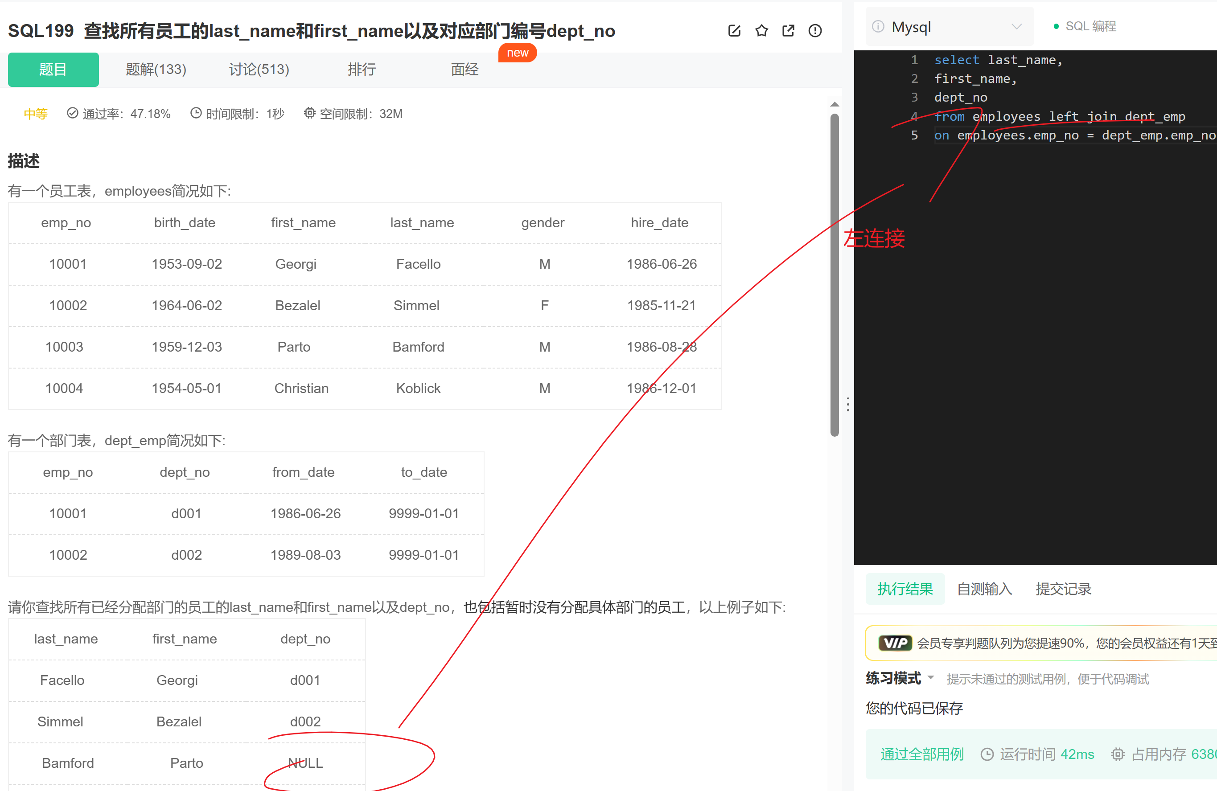1217x791 pixels.
Task: Click the VIP member speedup banner
Action: tap(1041, 643)
